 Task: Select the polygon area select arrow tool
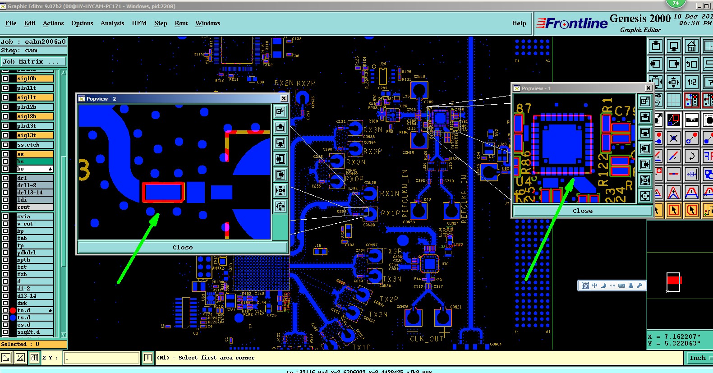pos(691,210)
